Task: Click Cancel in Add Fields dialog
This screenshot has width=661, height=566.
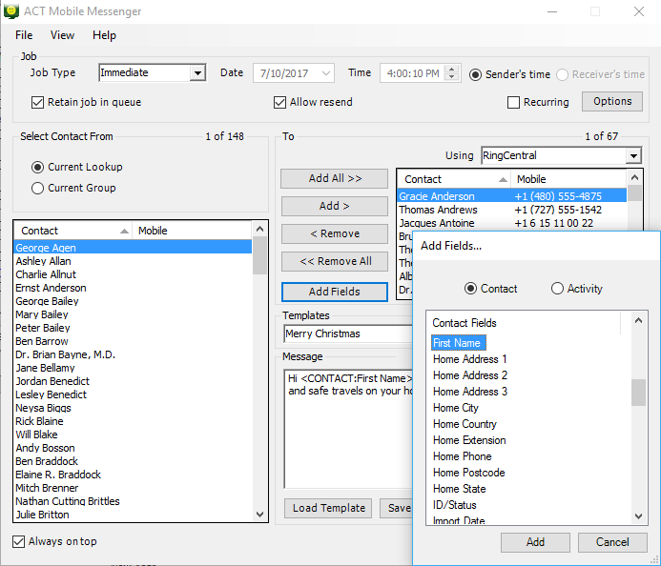Action: pos(612,542)
